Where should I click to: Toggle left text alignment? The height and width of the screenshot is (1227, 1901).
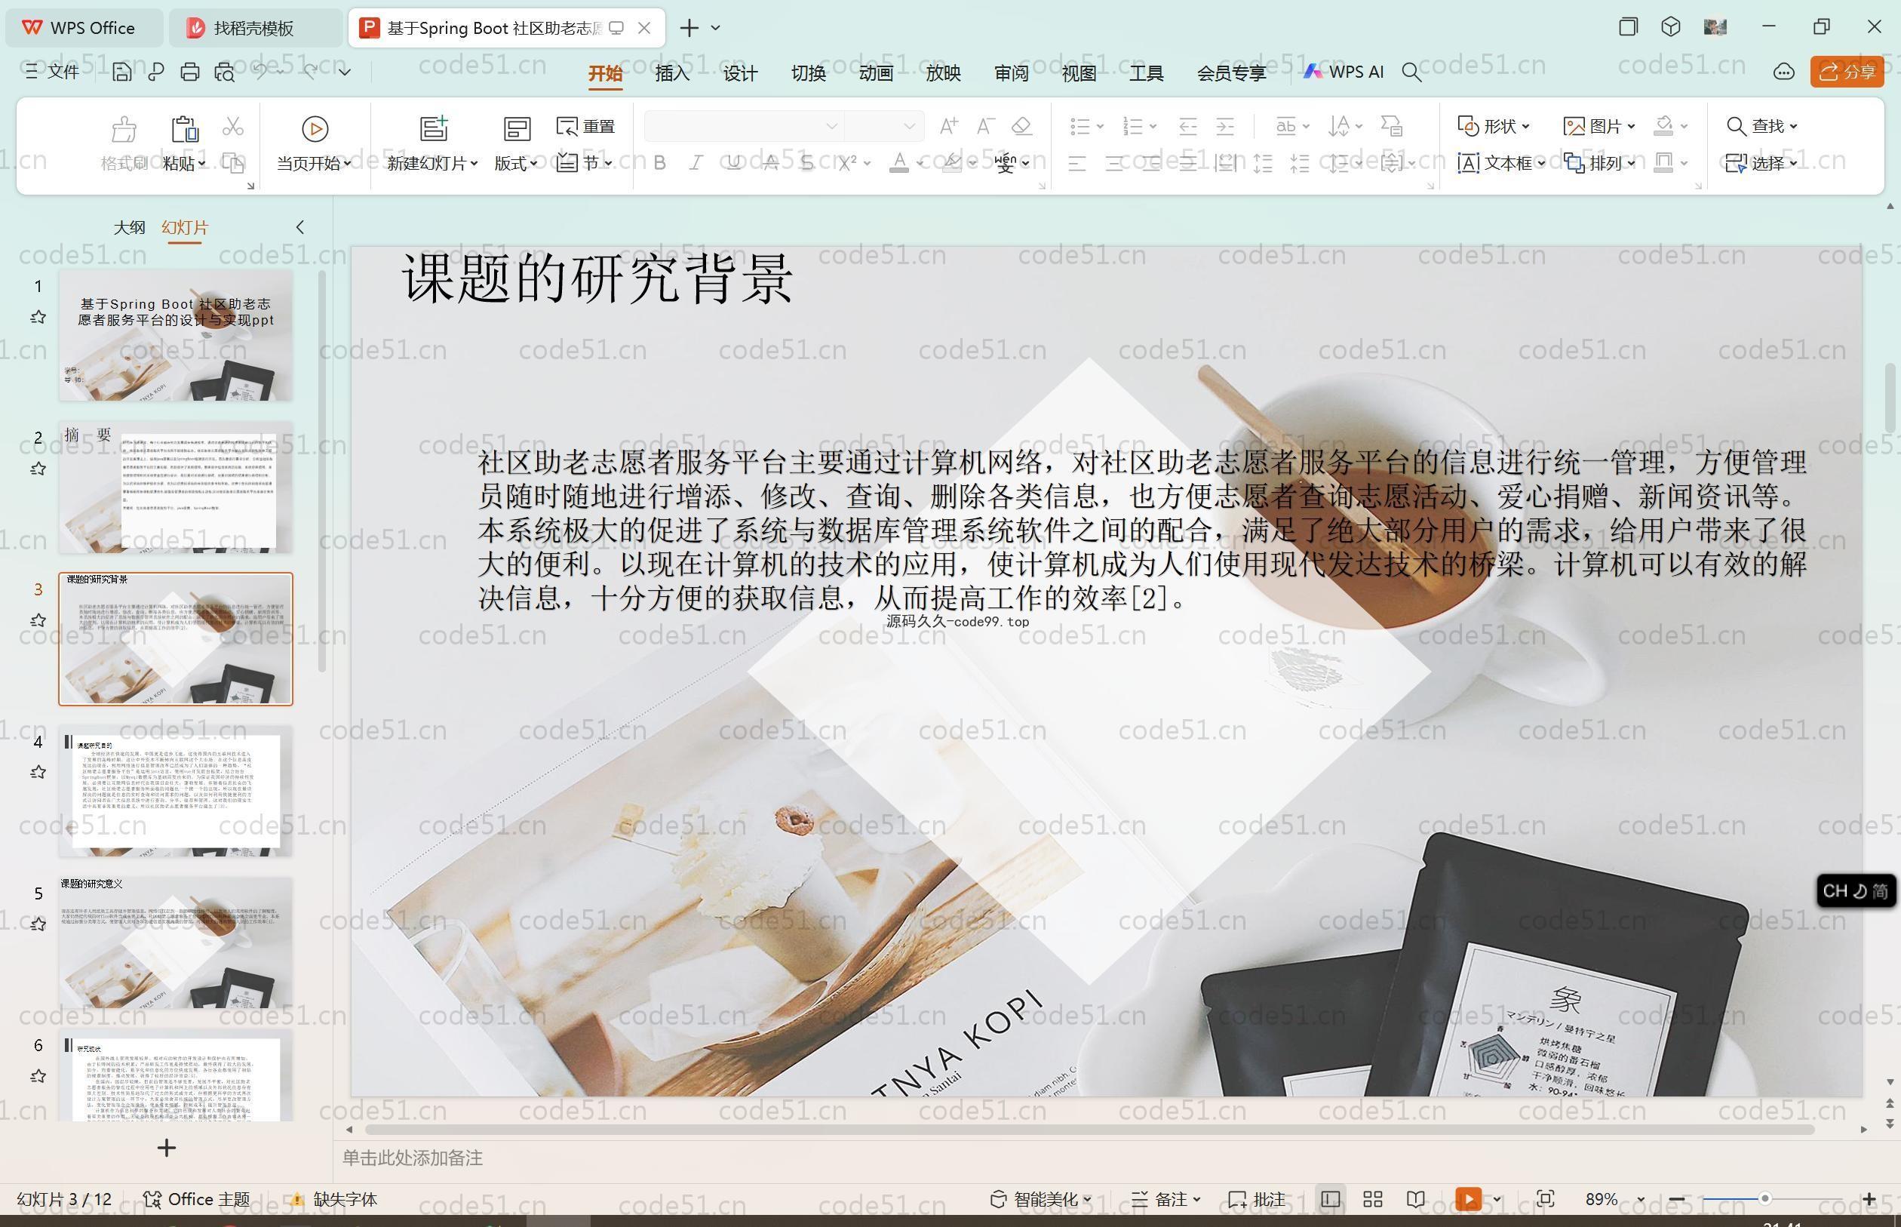pyautogui.click(x=1077, y=163)
